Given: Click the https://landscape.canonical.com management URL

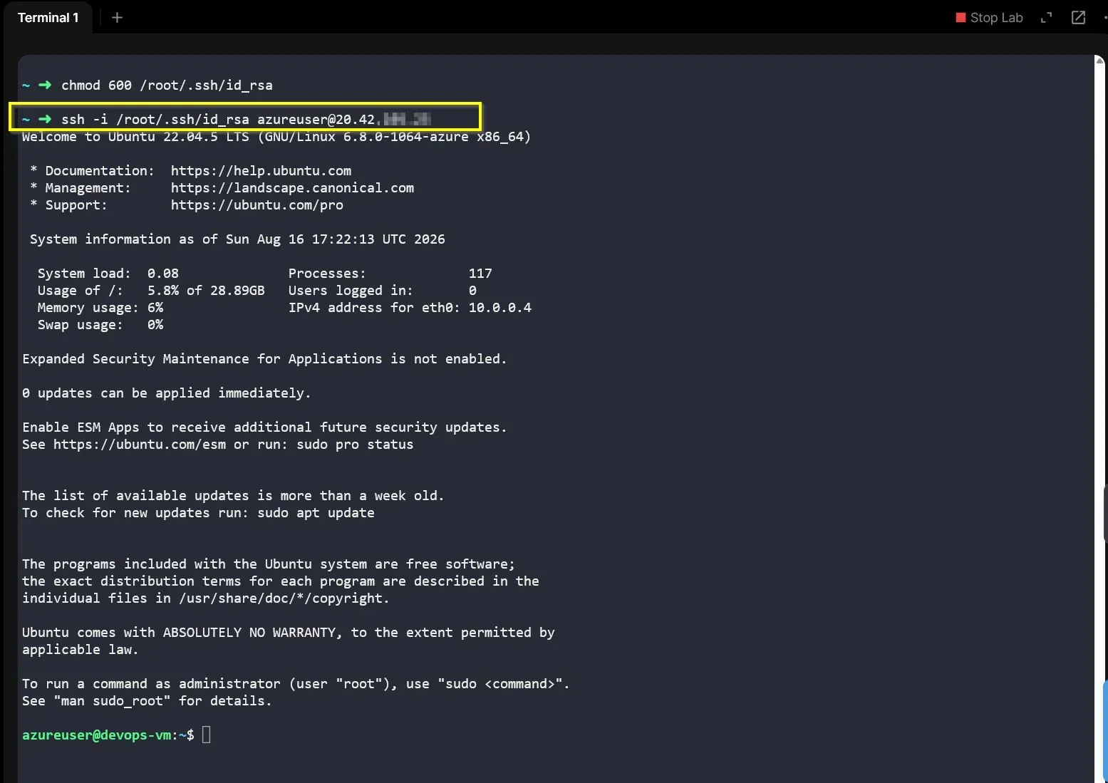Looking at the screenshot, I should [x=292, y=188].
